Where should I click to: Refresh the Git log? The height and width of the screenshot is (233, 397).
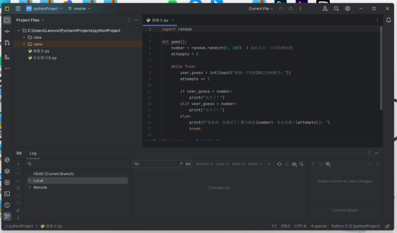[279, 164]
